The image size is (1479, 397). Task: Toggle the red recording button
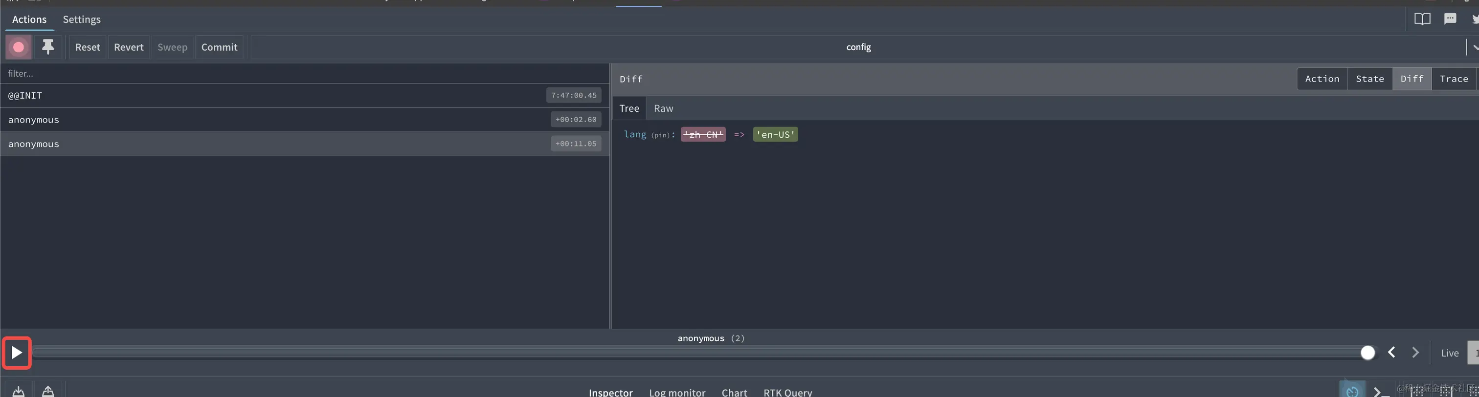coord(19,47)
